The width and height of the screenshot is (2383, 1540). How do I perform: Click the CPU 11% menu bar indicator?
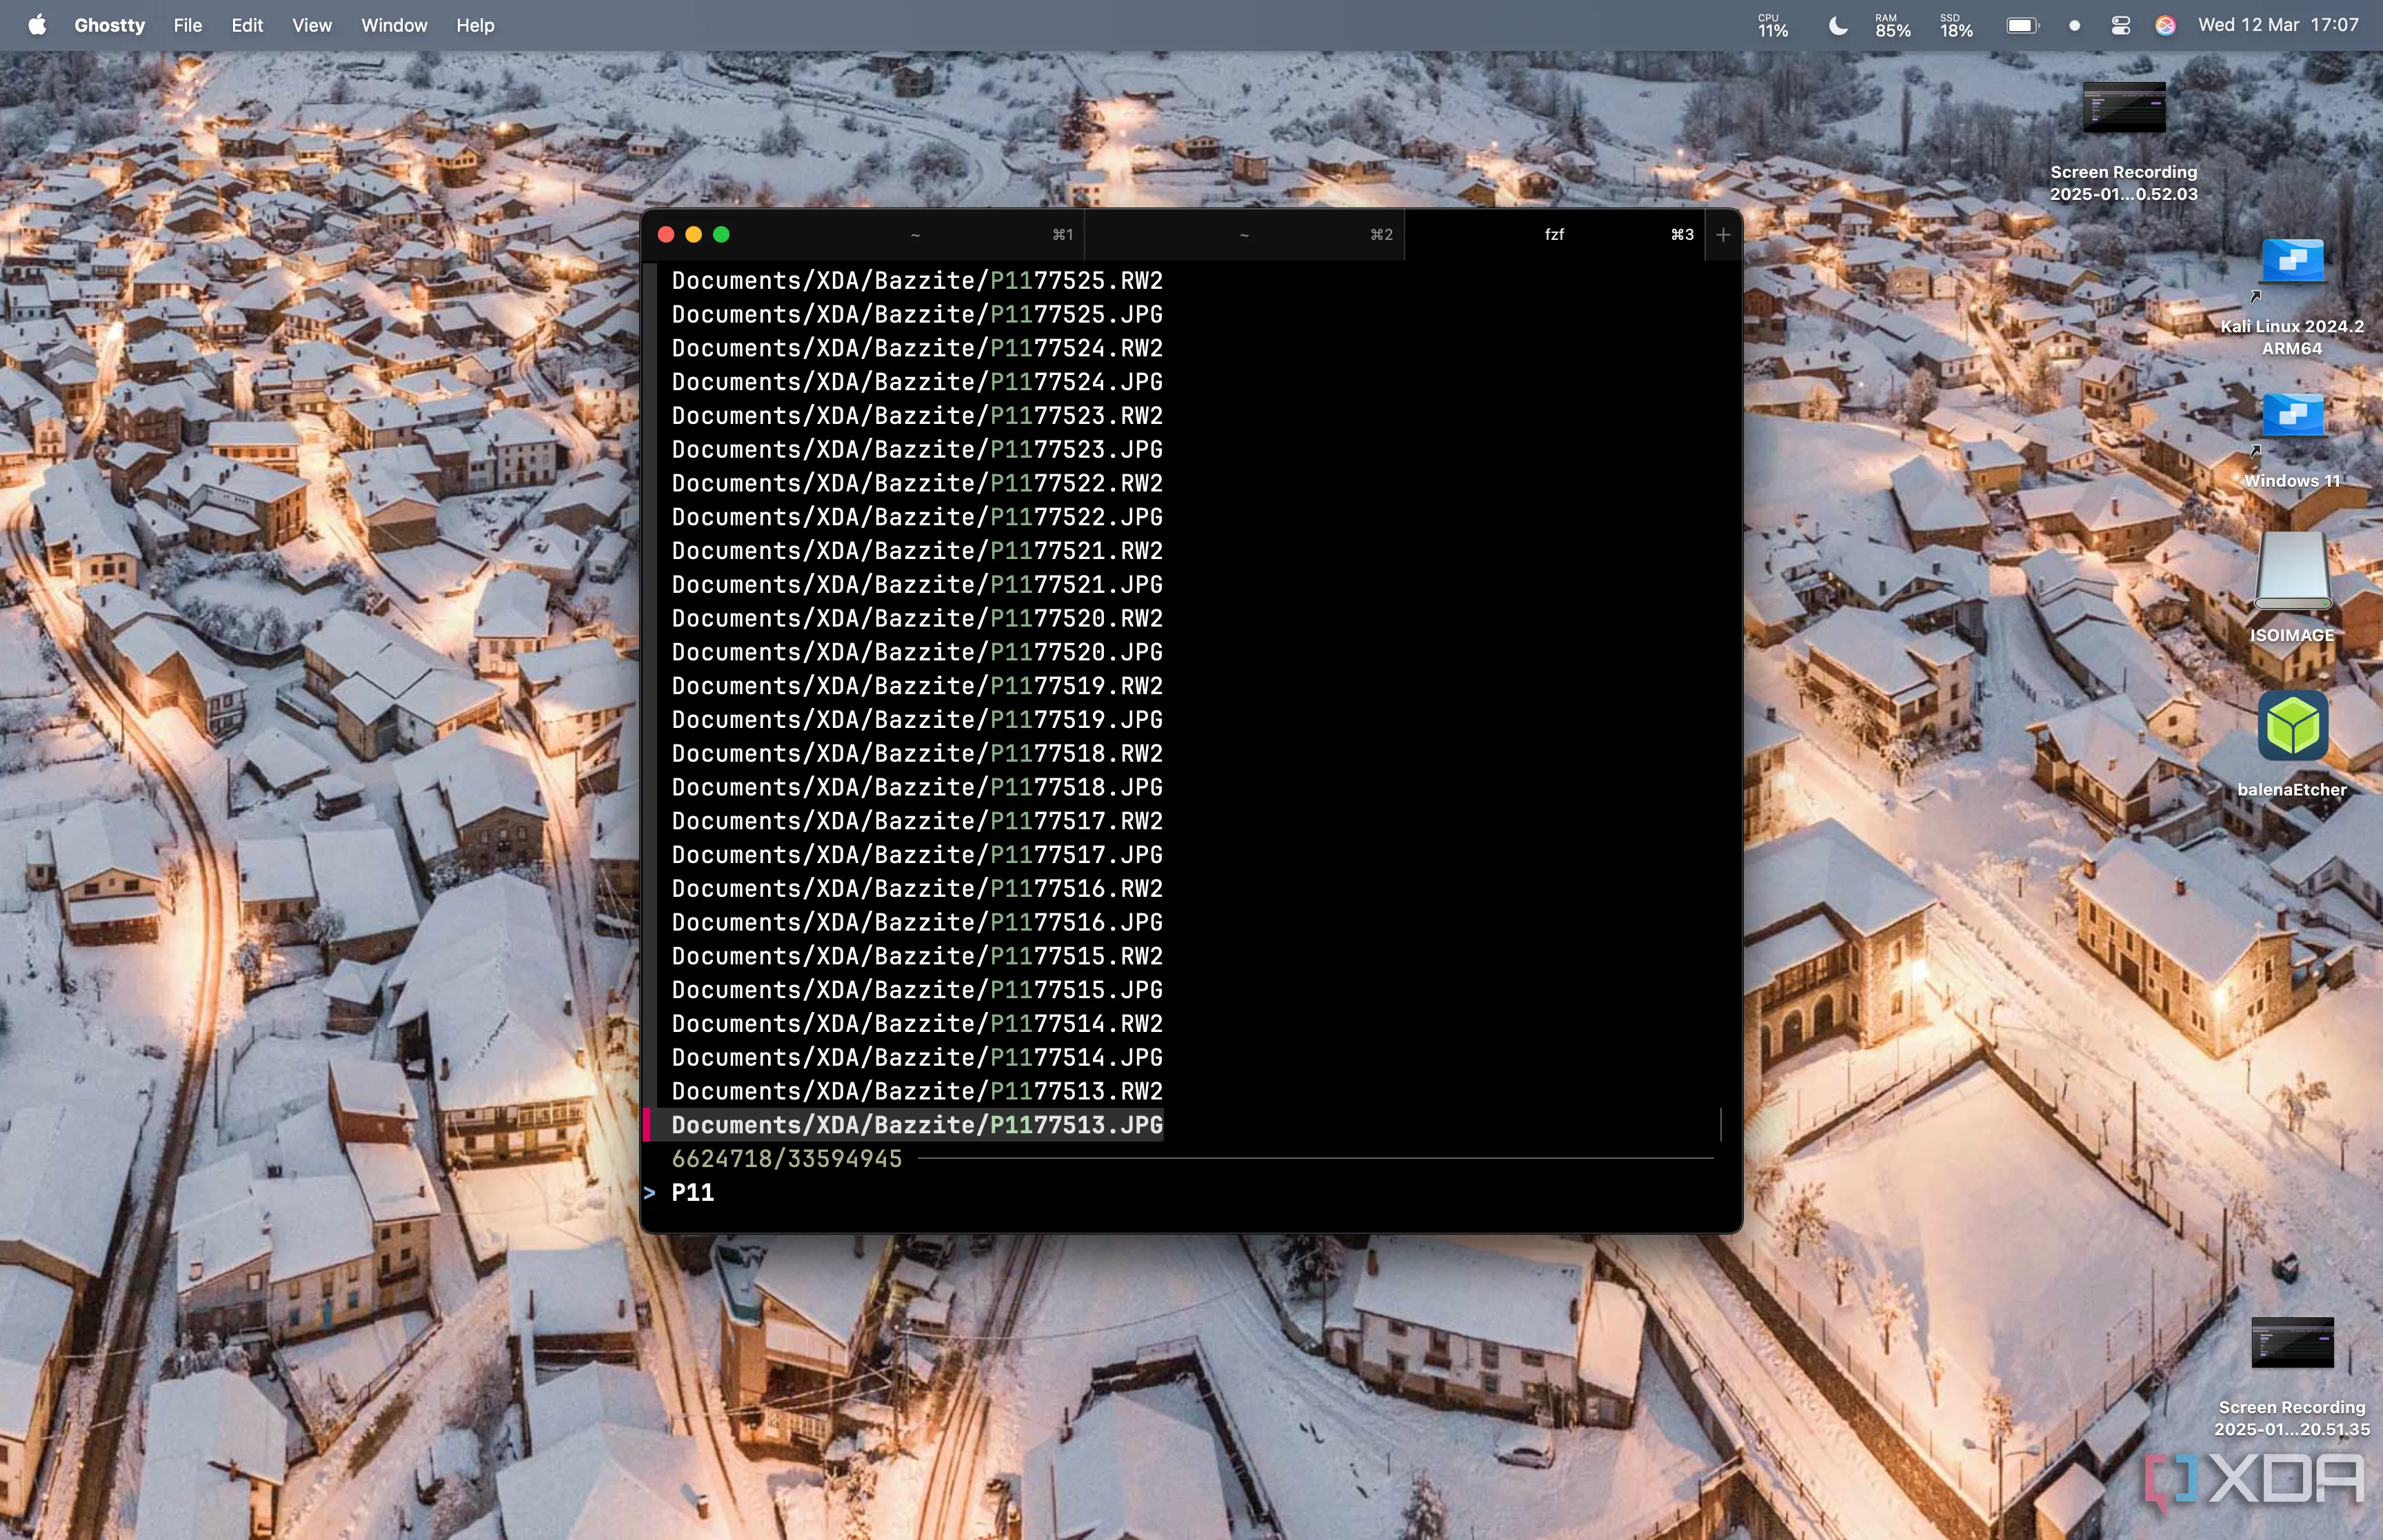[x=1773, y=25]
